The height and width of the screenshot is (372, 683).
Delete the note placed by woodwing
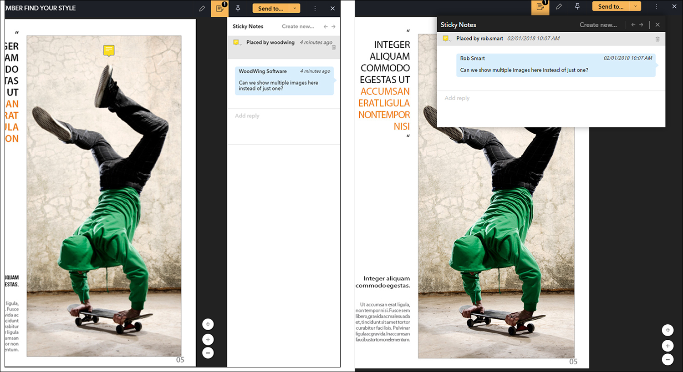(x=334, y=47)
